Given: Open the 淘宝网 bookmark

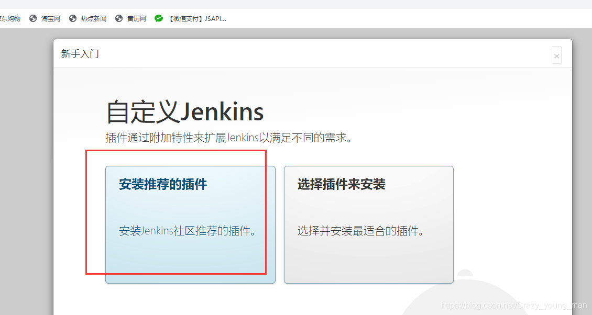Looking at the screenshot, I should pos(45,18).
